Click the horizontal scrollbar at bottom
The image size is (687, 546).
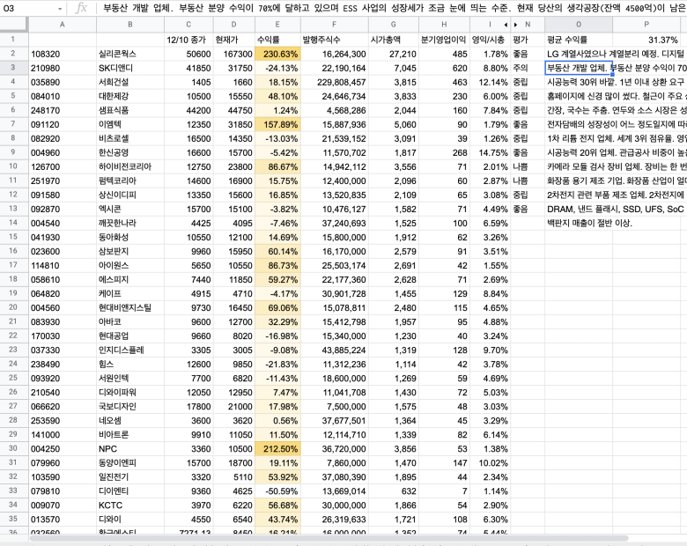[x=329, y=538]
